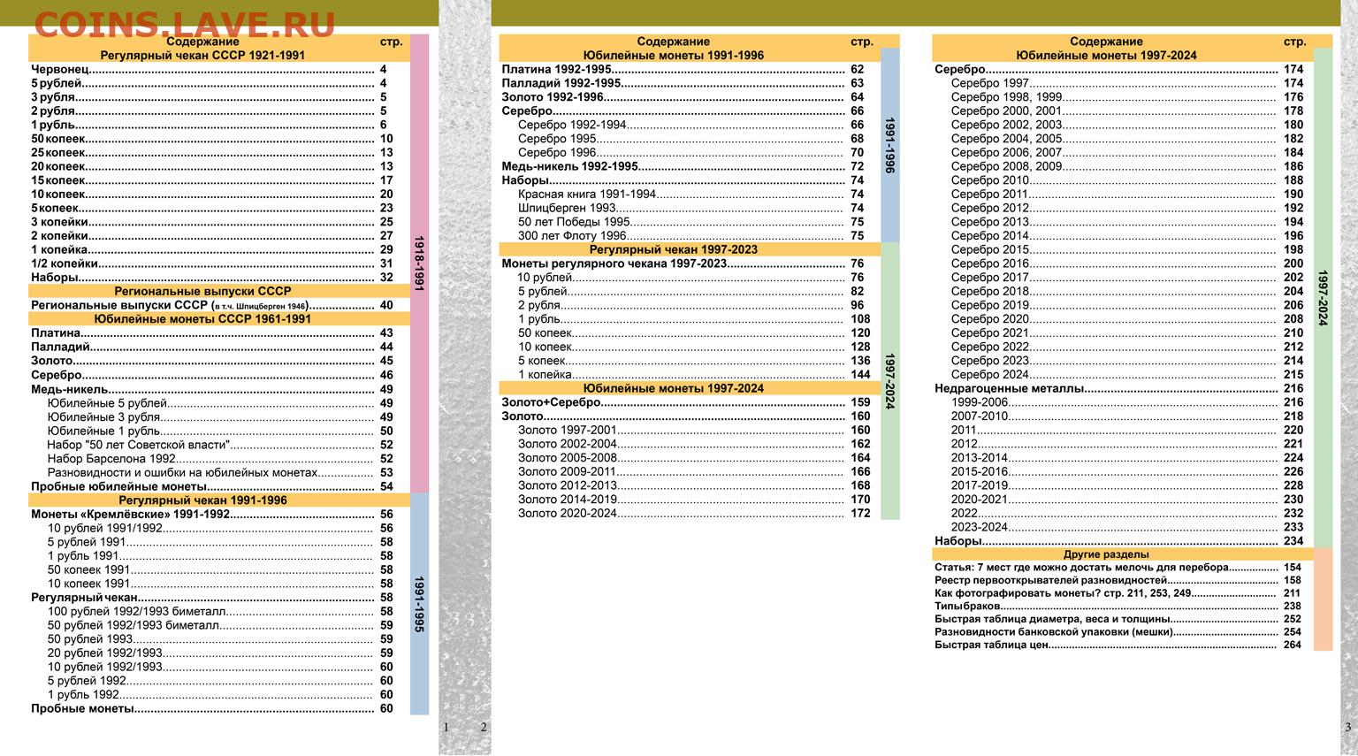
Task: Click the "Другие разделы" heading
Action: point(1106,554)
